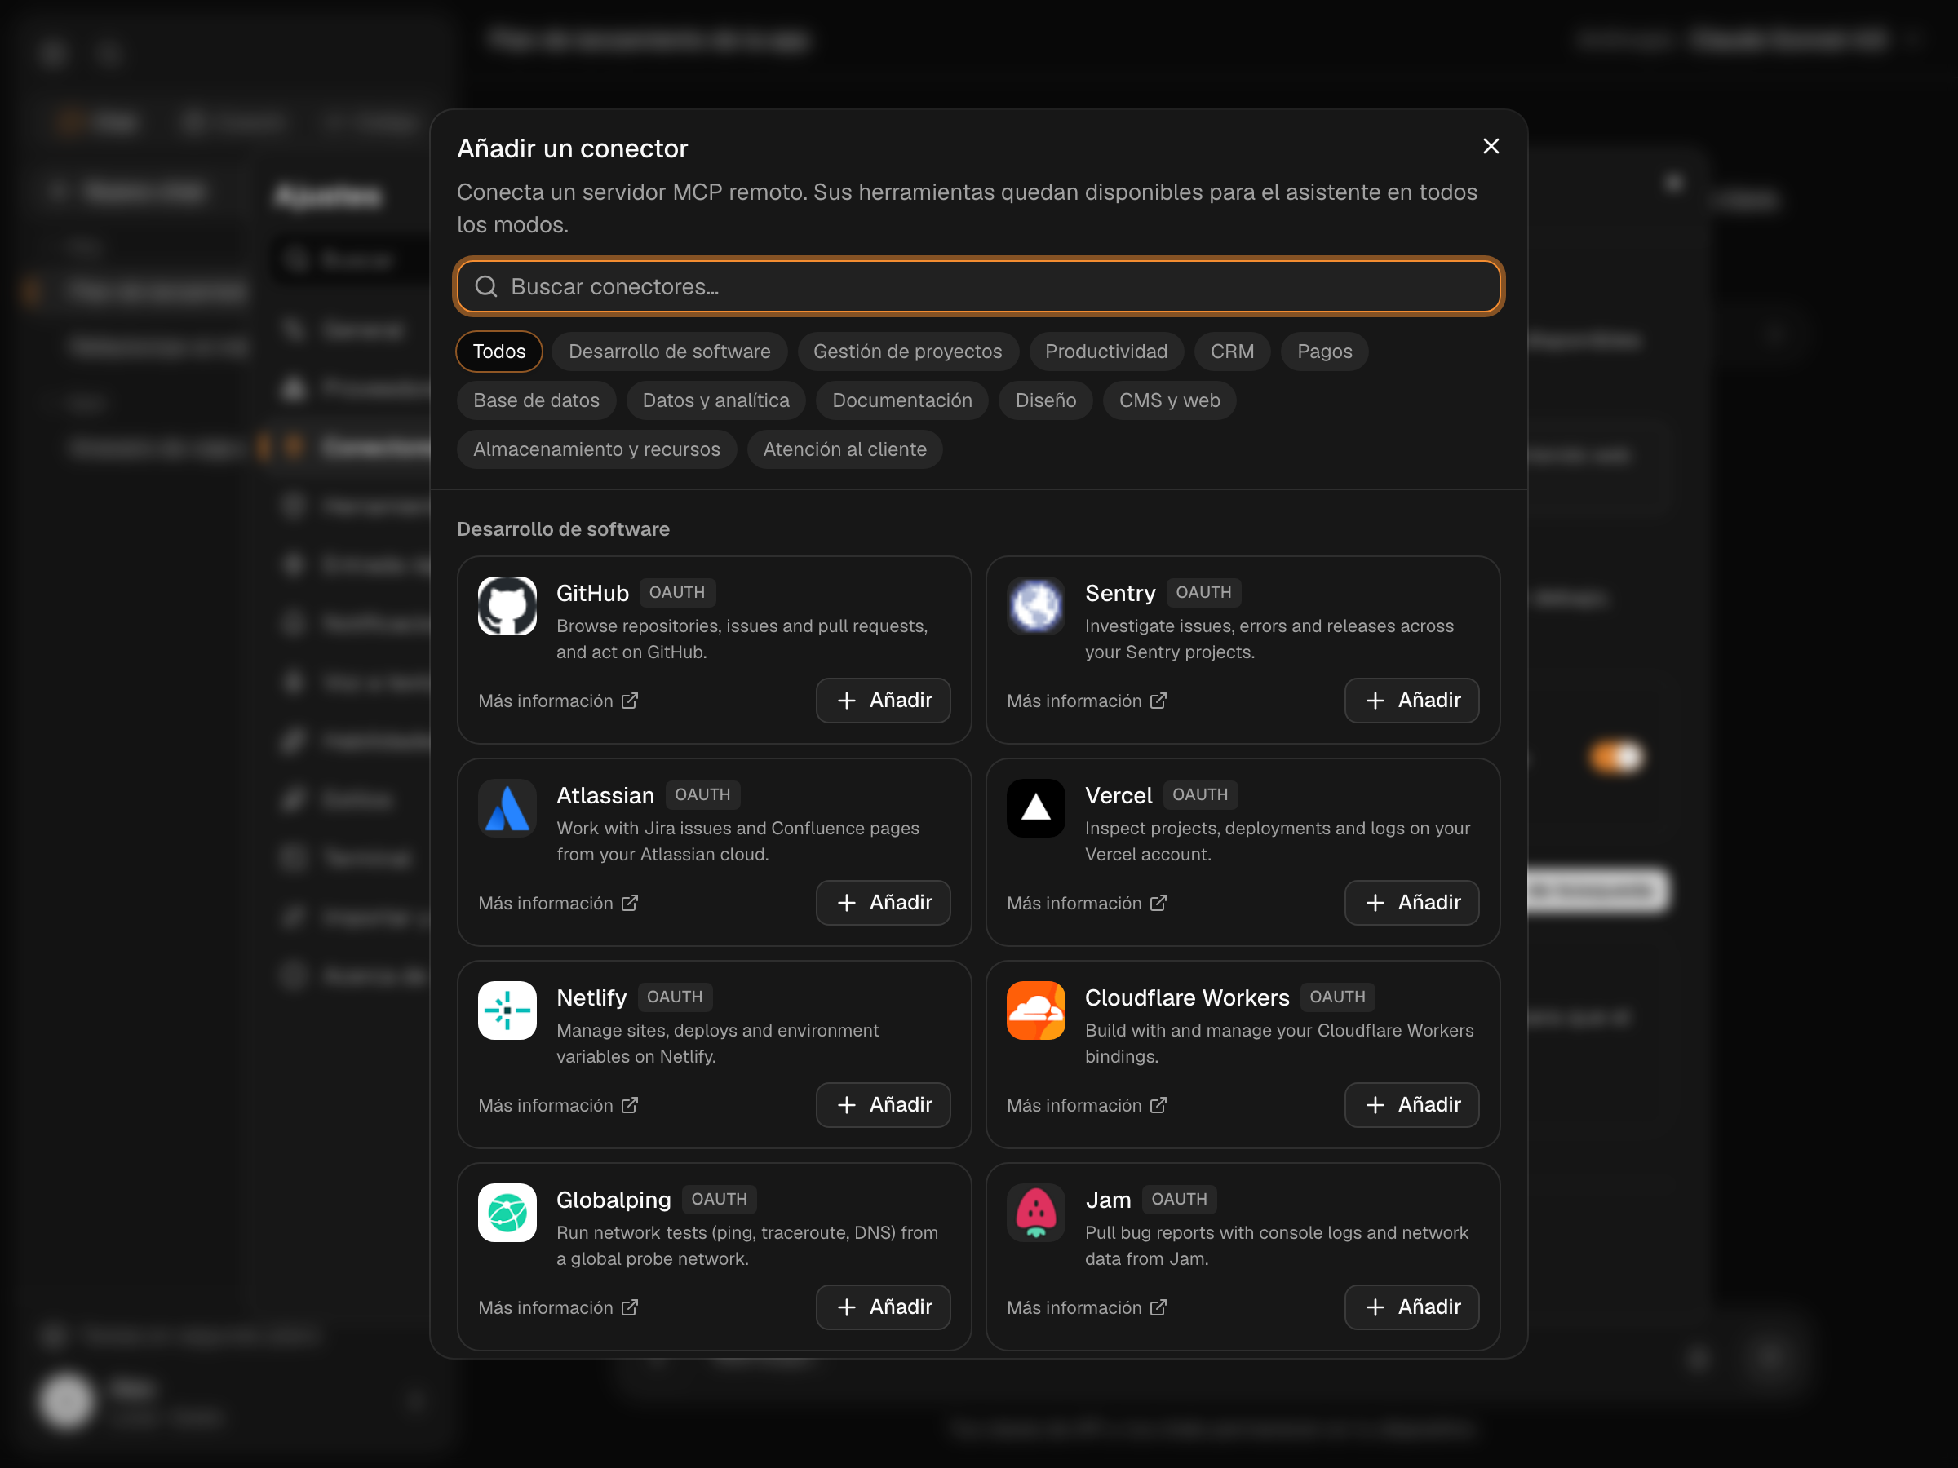The height and width of the screenshot is (1468, 1958).
Task: Click the Sentry logo icon
Action: (1035, 606)
